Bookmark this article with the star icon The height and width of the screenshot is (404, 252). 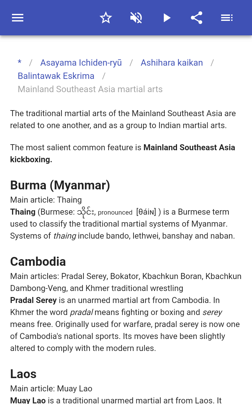click(x=106, y=18)
